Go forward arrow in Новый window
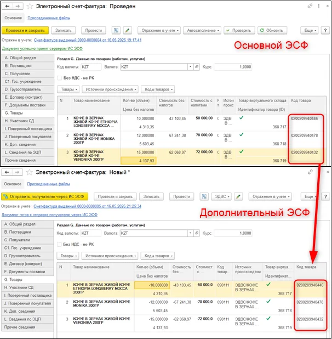Image resolution: width=332 pixels, height=339 pixels. click(x=17, y=172)
